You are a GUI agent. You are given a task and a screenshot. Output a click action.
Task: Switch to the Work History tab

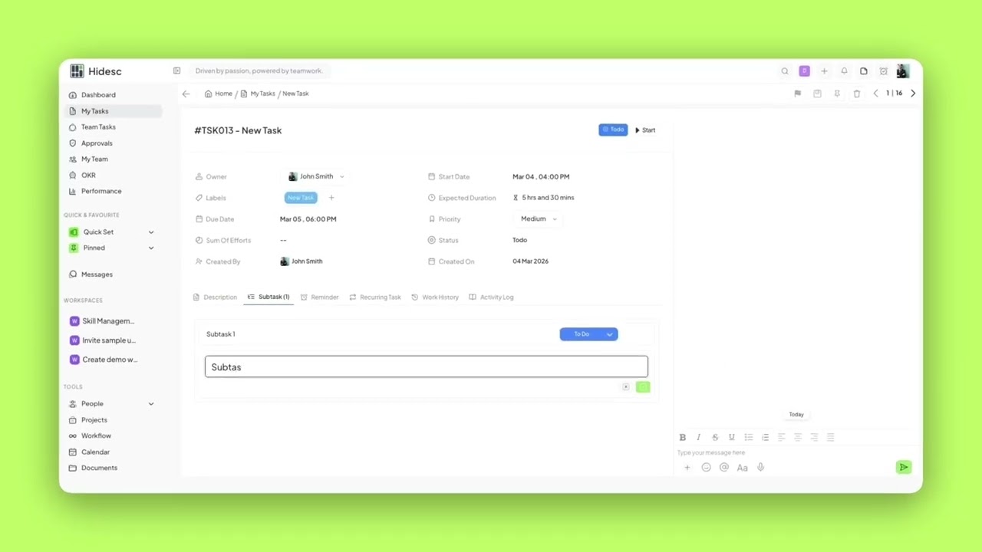coord(435,297)
